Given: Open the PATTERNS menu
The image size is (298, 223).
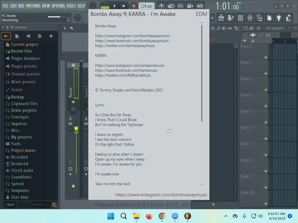Looking at the screenshot, I should (x=33, y=6).
